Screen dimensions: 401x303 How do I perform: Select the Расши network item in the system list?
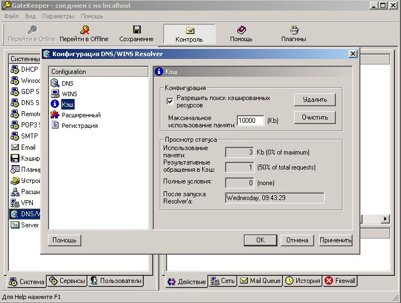pyautogui.click(x=25, y=192)
